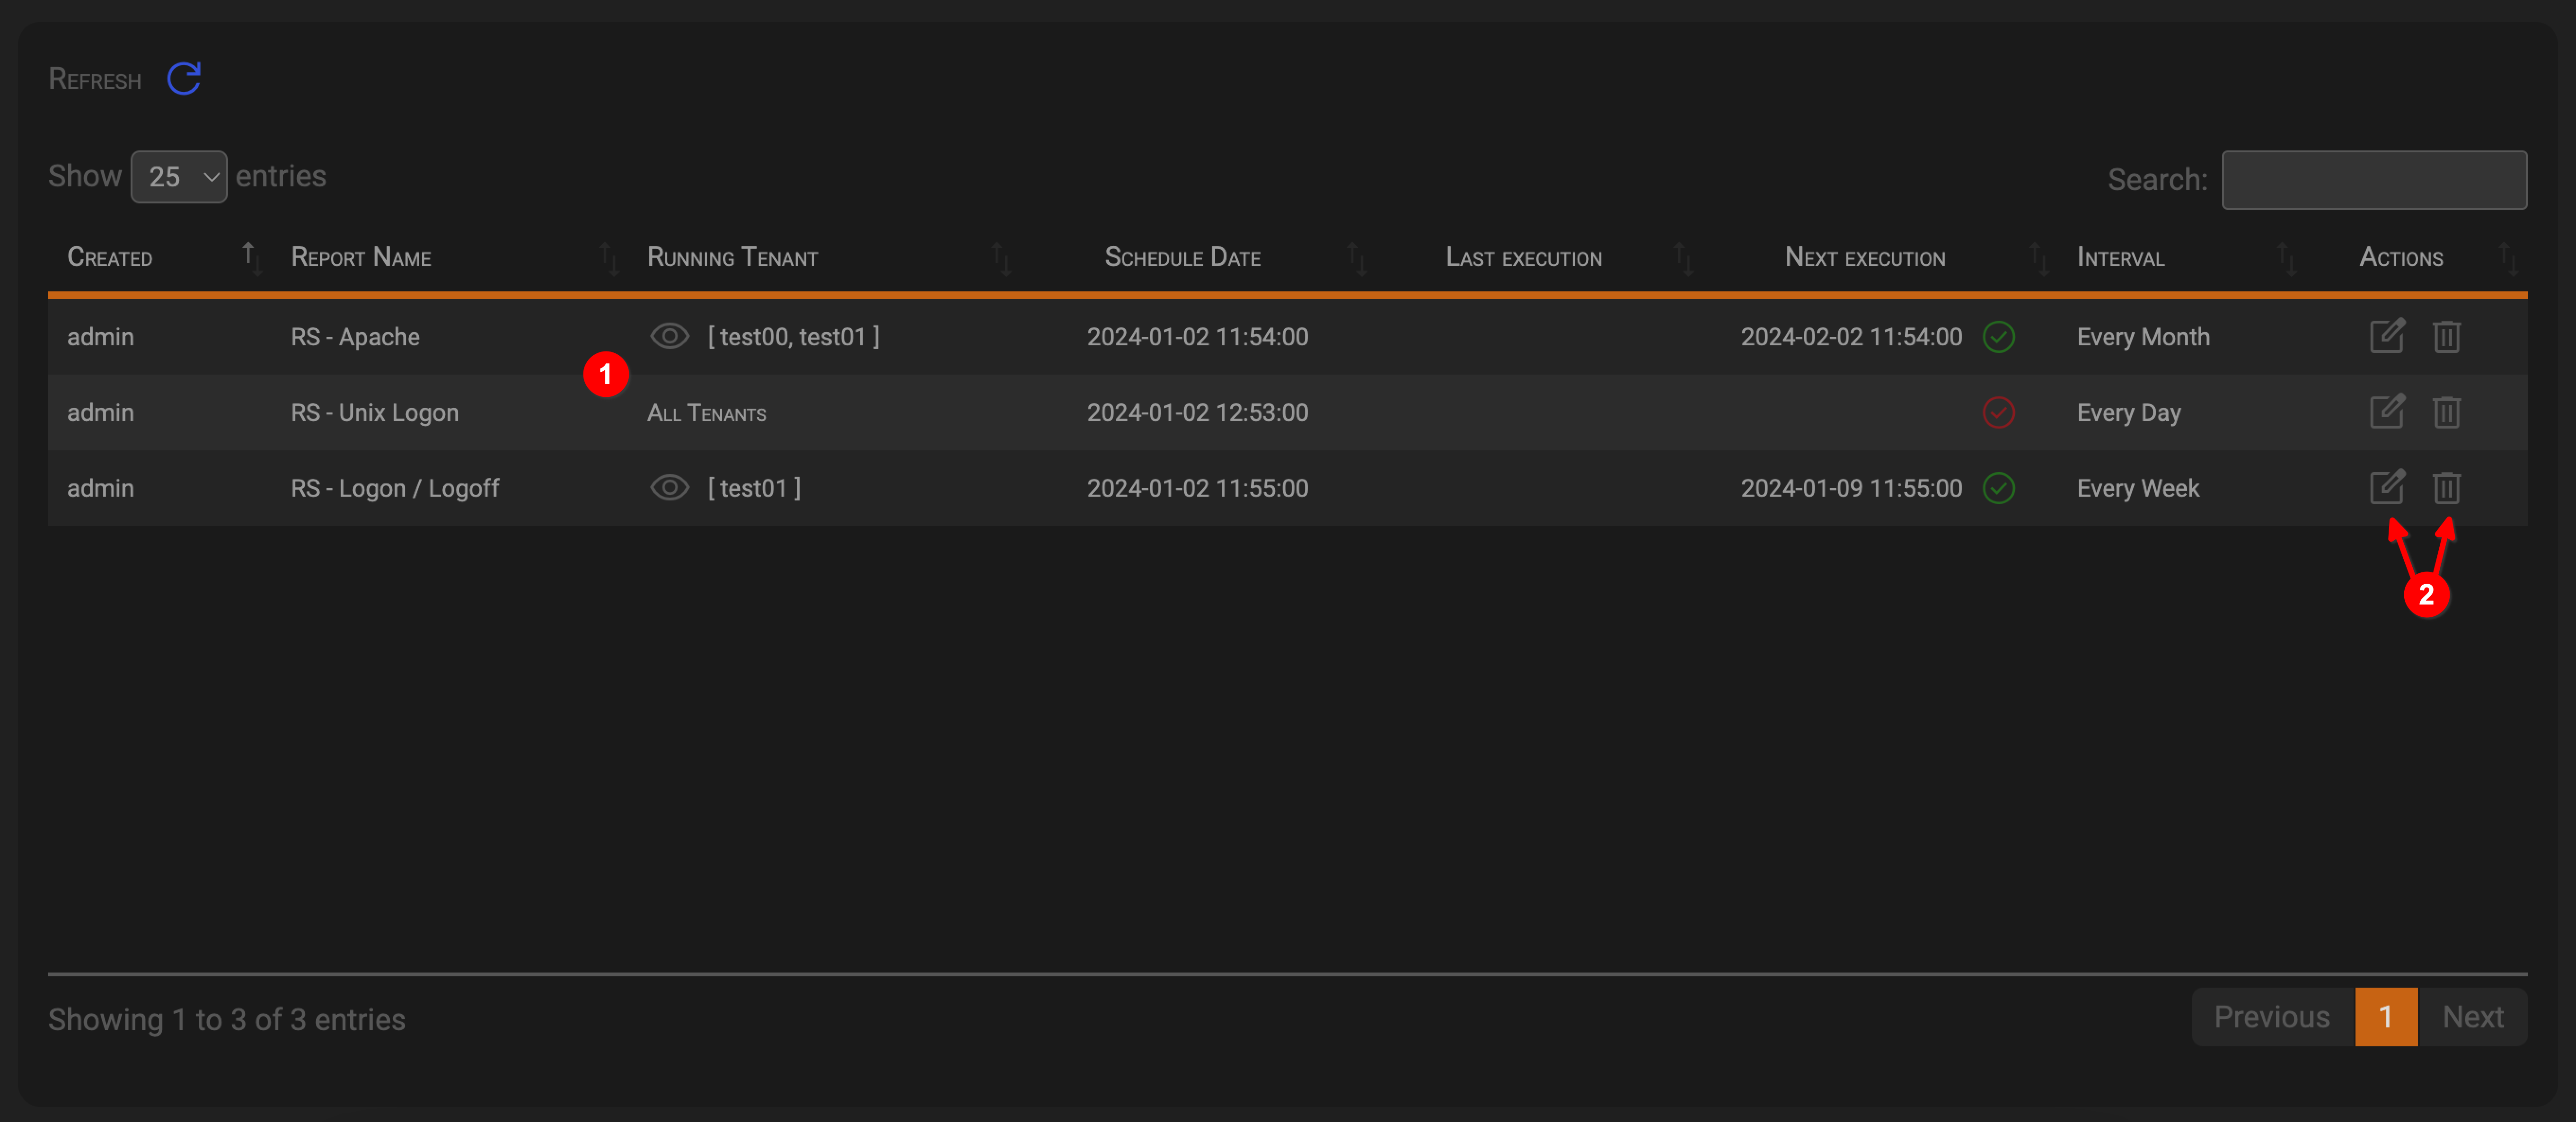Delete the RS - Logon / Logoff report
Image resolution: width=2576 pixels, height=1122 pixels.
(x=2446, y=488)
